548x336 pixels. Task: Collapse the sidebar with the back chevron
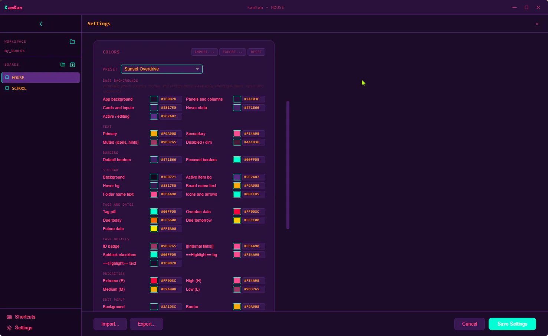click(41, 24)
